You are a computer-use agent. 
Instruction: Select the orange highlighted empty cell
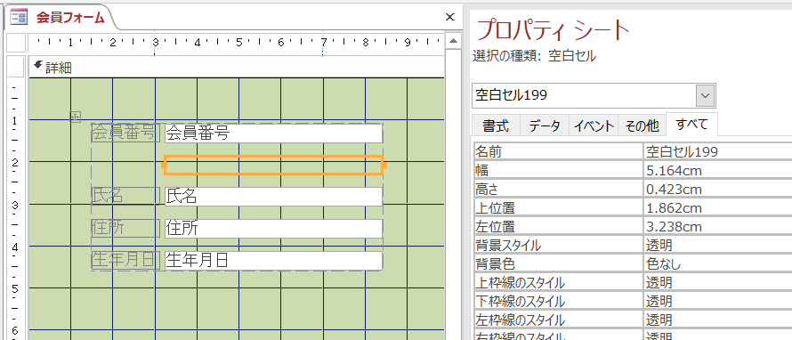coord(273,165)
